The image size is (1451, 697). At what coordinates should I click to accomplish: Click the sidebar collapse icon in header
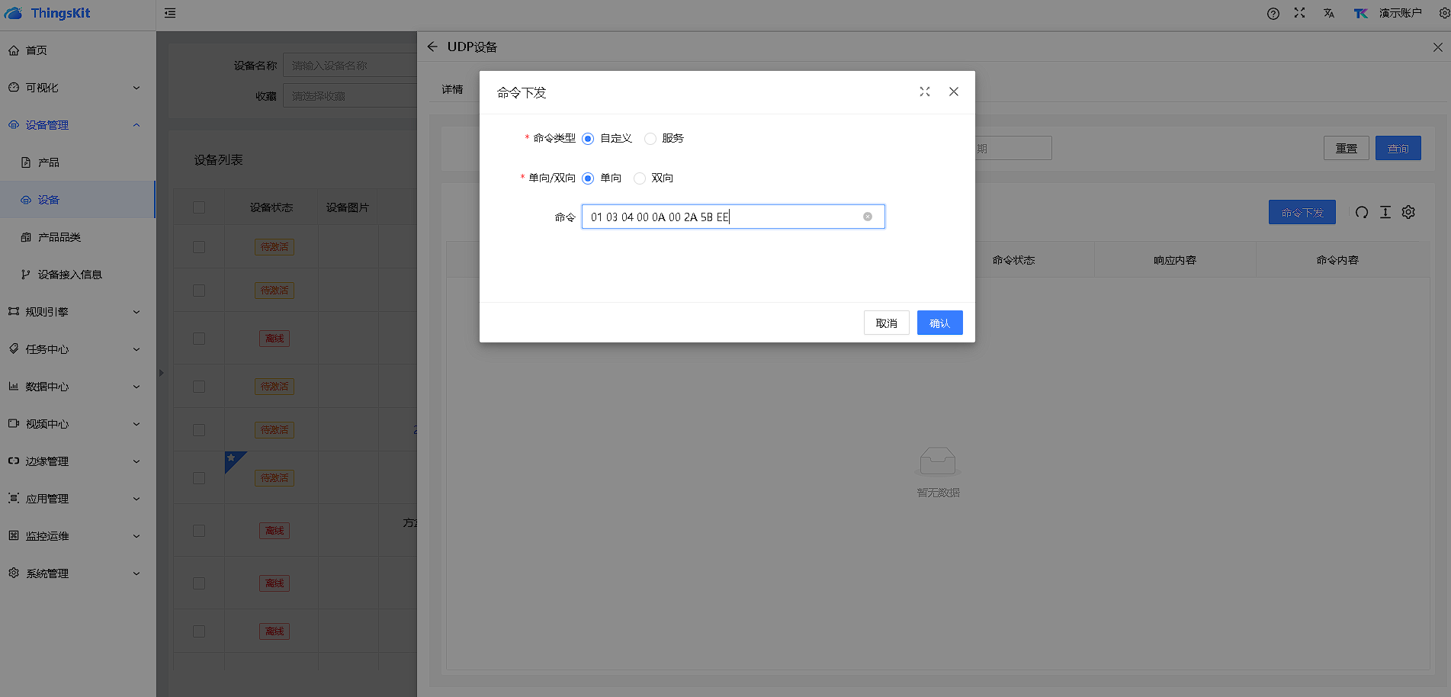pyautogui.click(x=170, y=13)
